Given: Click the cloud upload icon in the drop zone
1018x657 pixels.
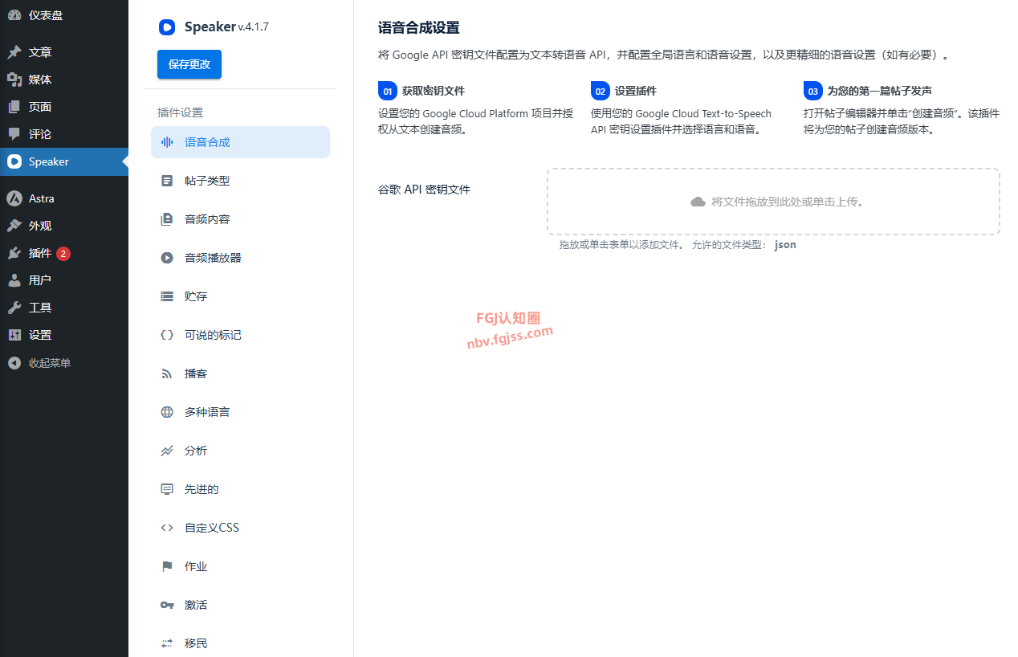Looking at the screenshot, I should [x=698, y=202].
